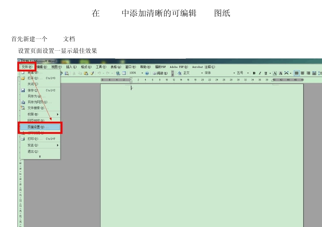Open the 文件 (File) menu
The image size is (322, 227).
[x=27, y=67]
